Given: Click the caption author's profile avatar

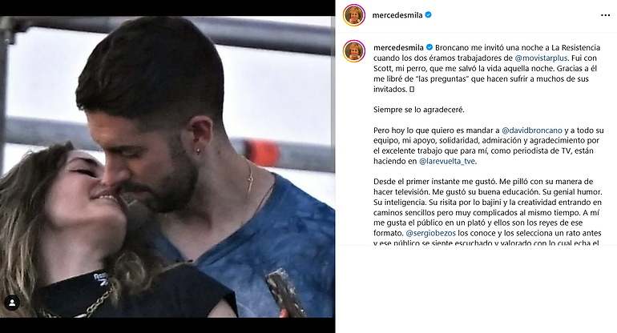Looking at the screenshot, I should point(353,51).
